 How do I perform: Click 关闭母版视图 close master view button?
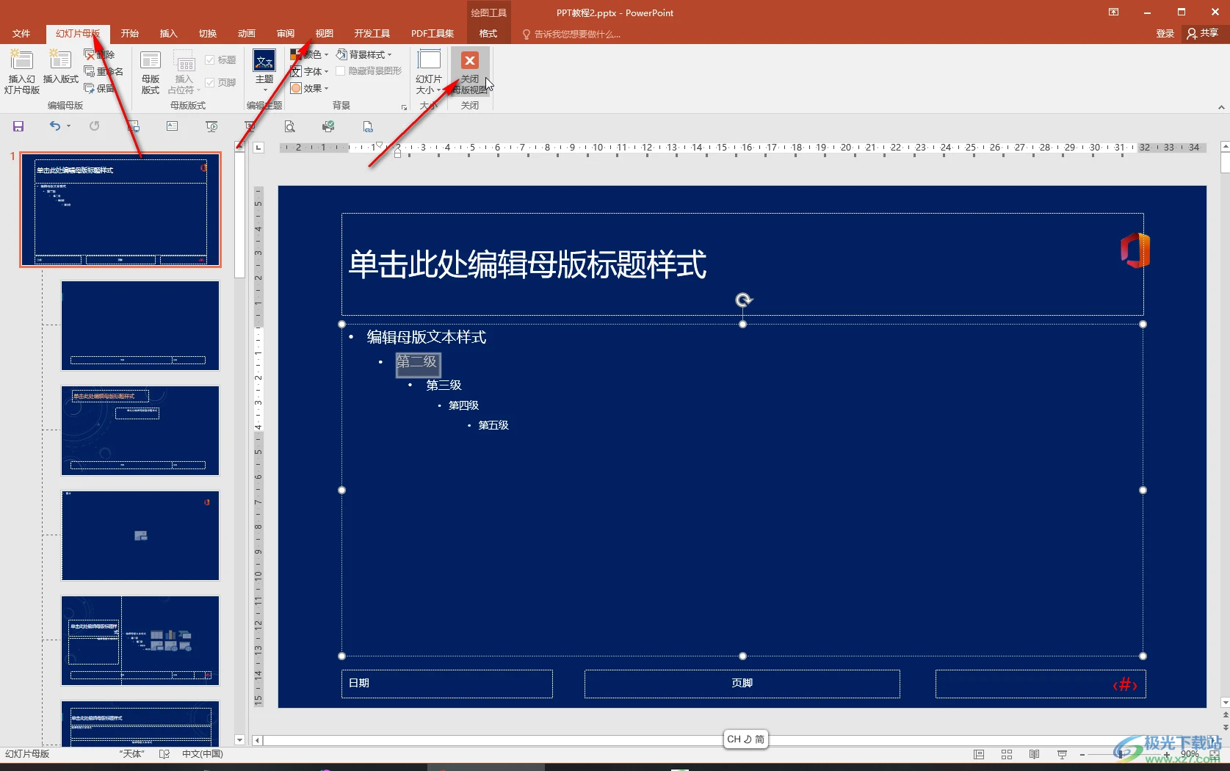point(470,72)
